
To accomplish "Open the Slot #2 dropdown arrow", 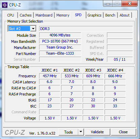I will click(x=33, y=29).
